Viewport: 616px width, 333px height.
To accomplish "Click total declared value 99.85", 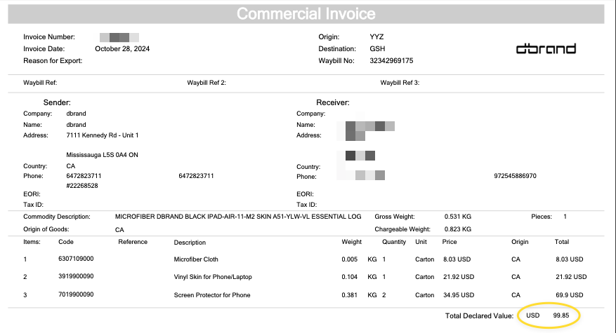I will (x=561, y=315).
